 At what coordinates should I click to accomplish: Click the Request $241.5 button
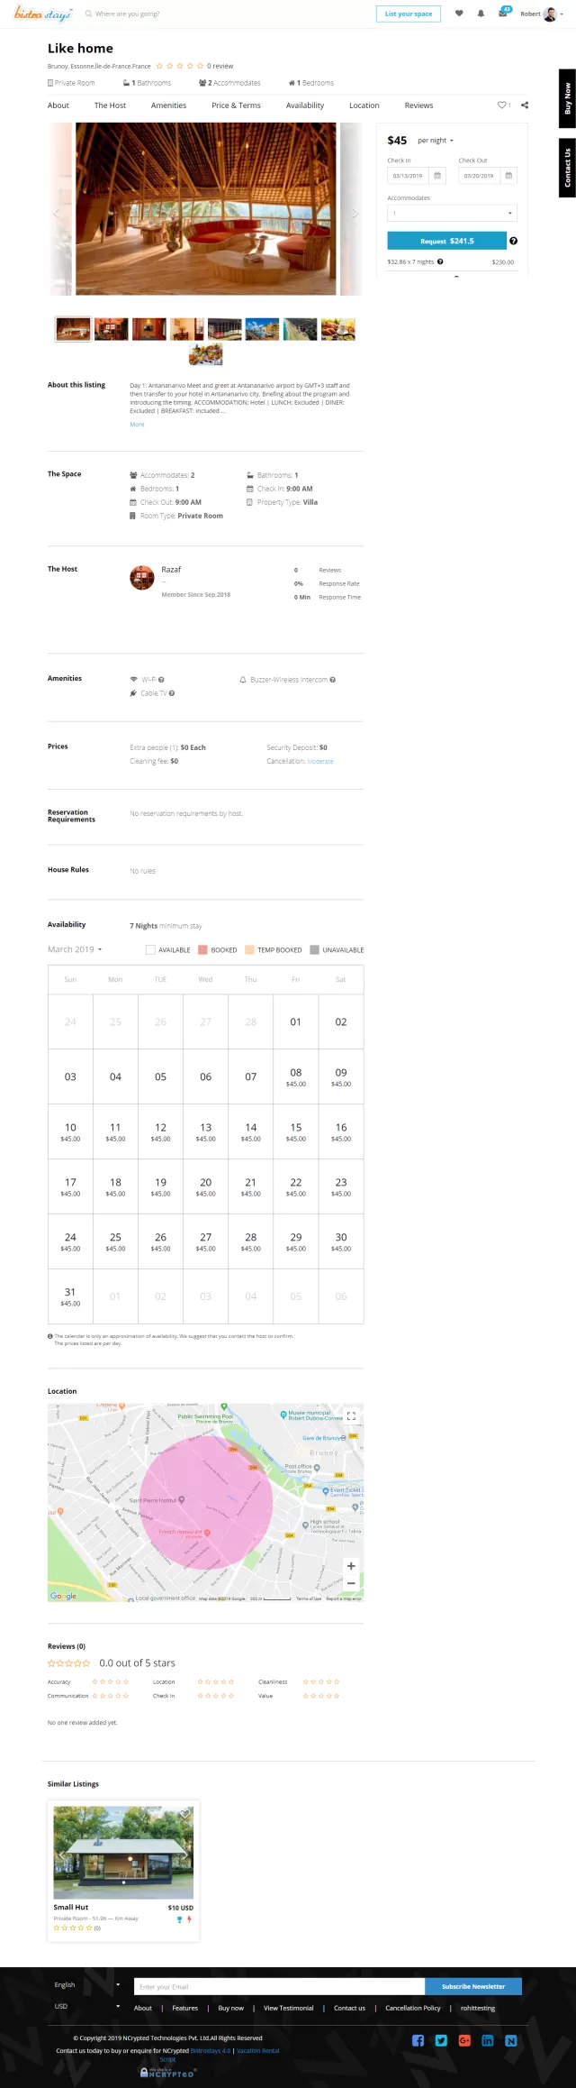pyautogui.click(x=447, y=241)
